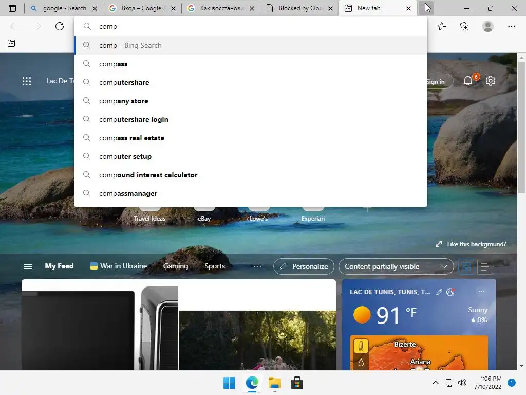This screenshot has width=526, height=395.
Task: Click LAC DE TUNIS weather location title
Action: (390, 292)
